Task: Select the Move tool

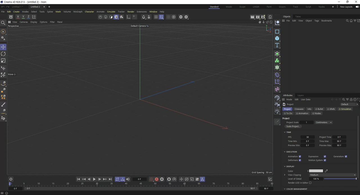Action: (x=3, y=47)
